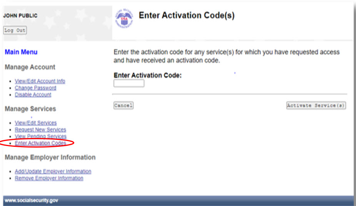Choose Disable Account in Manage Account
Image resolution: width=356 pixels, height=206 pixels.
click(33, 95)
